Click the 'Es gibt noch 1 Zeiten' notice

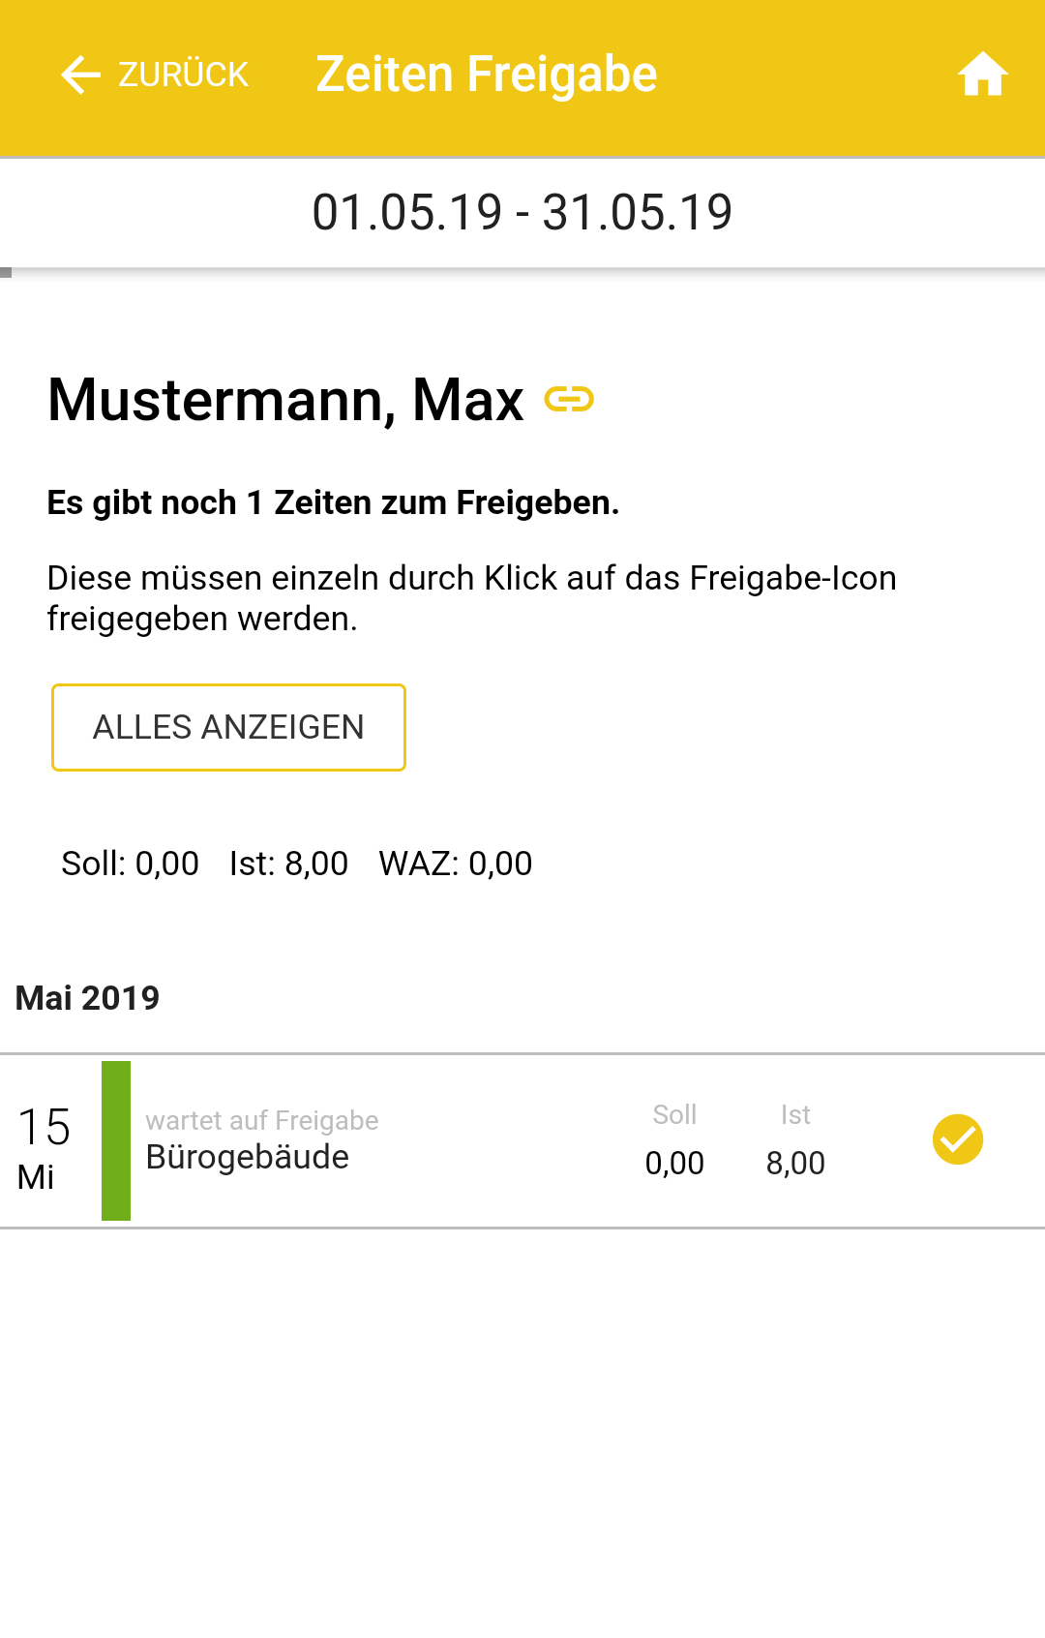(x=333, y=502)
